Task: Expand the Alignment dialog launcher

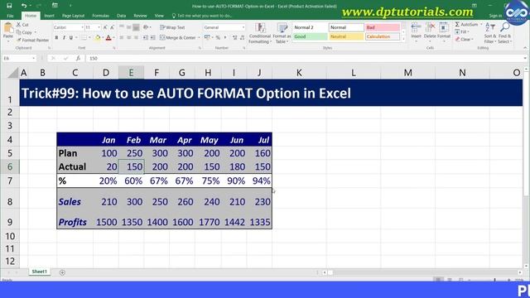Action: pyautogui.click(x=200, y=48)
